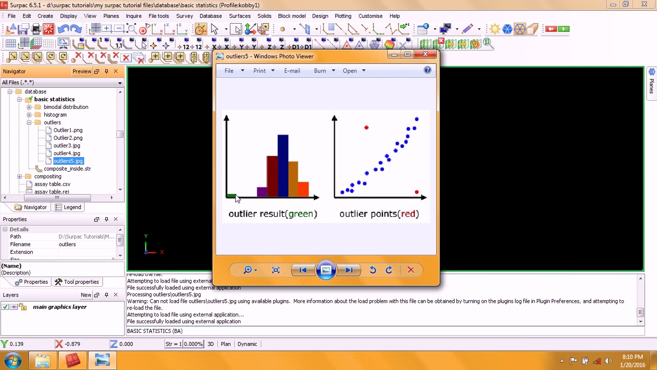The image size is (657, 370).
Task: Open the All Files filter dropdown
Action: 120,83
